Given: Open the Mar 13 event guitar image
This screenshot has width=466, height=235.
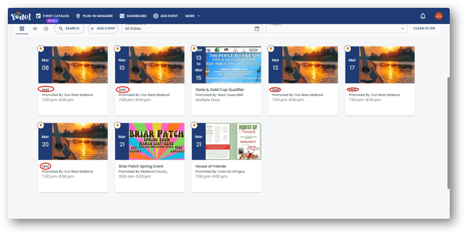Looking at the screenshot, I should (x=310, y=65).
